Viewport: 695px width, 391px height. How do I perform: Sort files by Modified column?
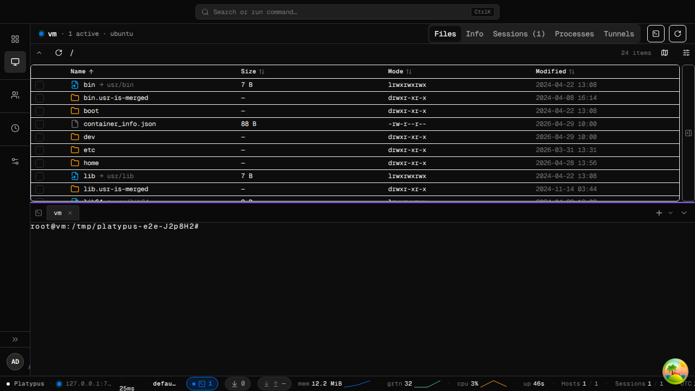(x=555, y=72)
